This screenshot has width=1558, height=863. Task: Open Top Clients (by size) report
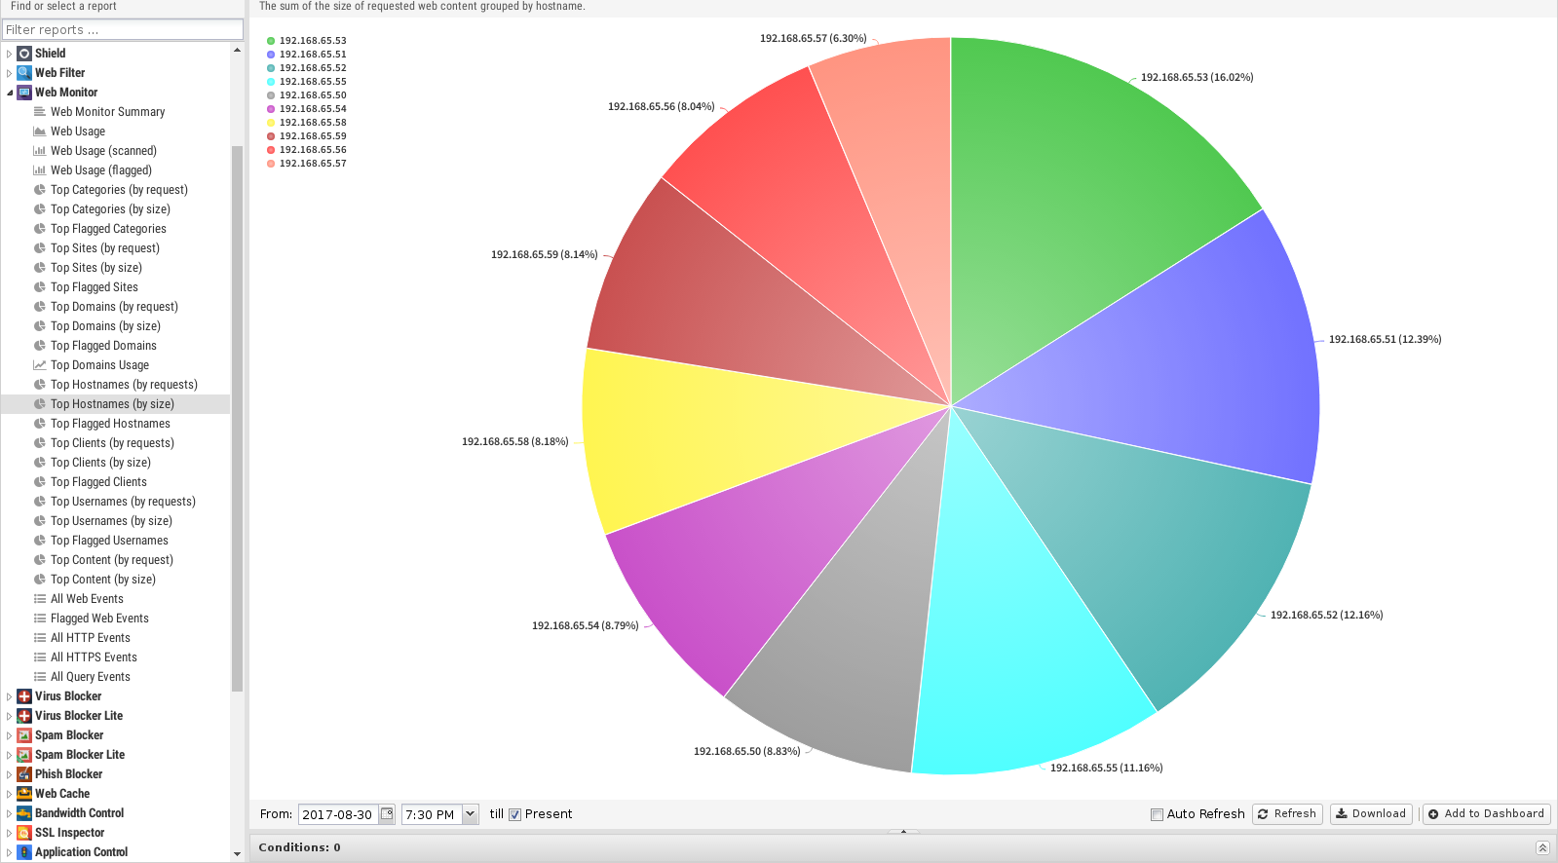click(100, 463)
